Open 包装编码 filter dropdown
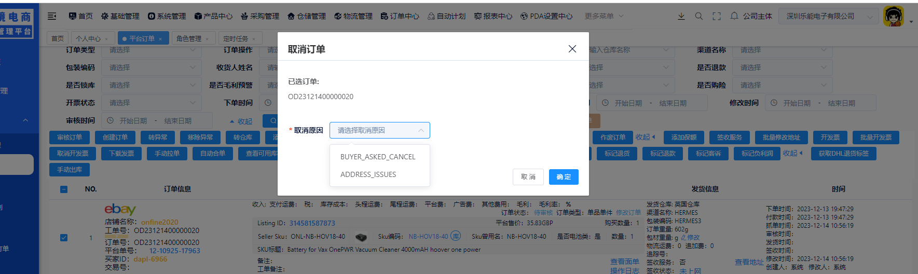 (x=152, y=67)
